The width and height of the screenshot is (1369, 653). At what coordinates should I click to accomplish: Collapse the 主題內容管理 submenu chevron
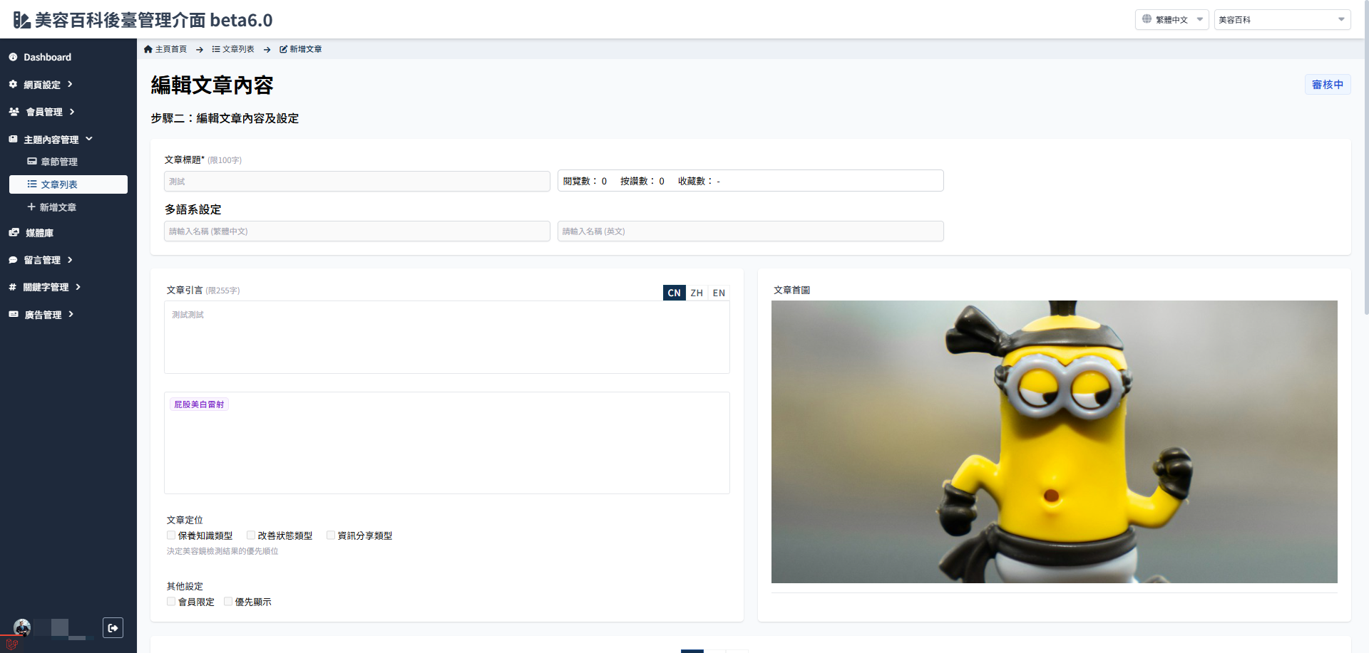point(89,139)
